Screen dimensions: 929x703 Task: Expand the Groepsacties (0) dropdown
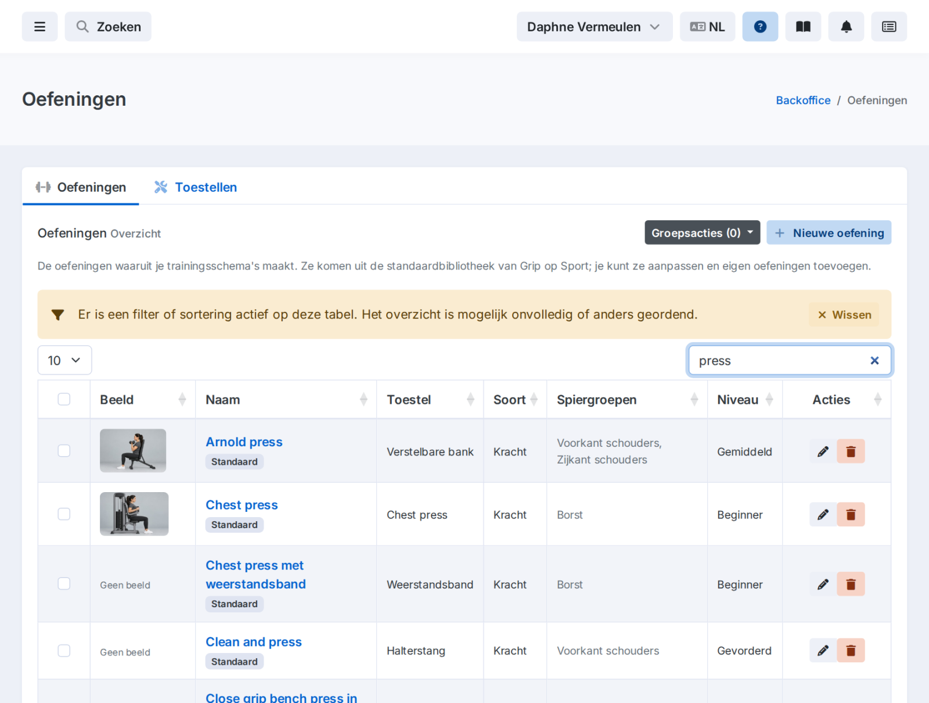pyautogui.click(x=702, y=232)
